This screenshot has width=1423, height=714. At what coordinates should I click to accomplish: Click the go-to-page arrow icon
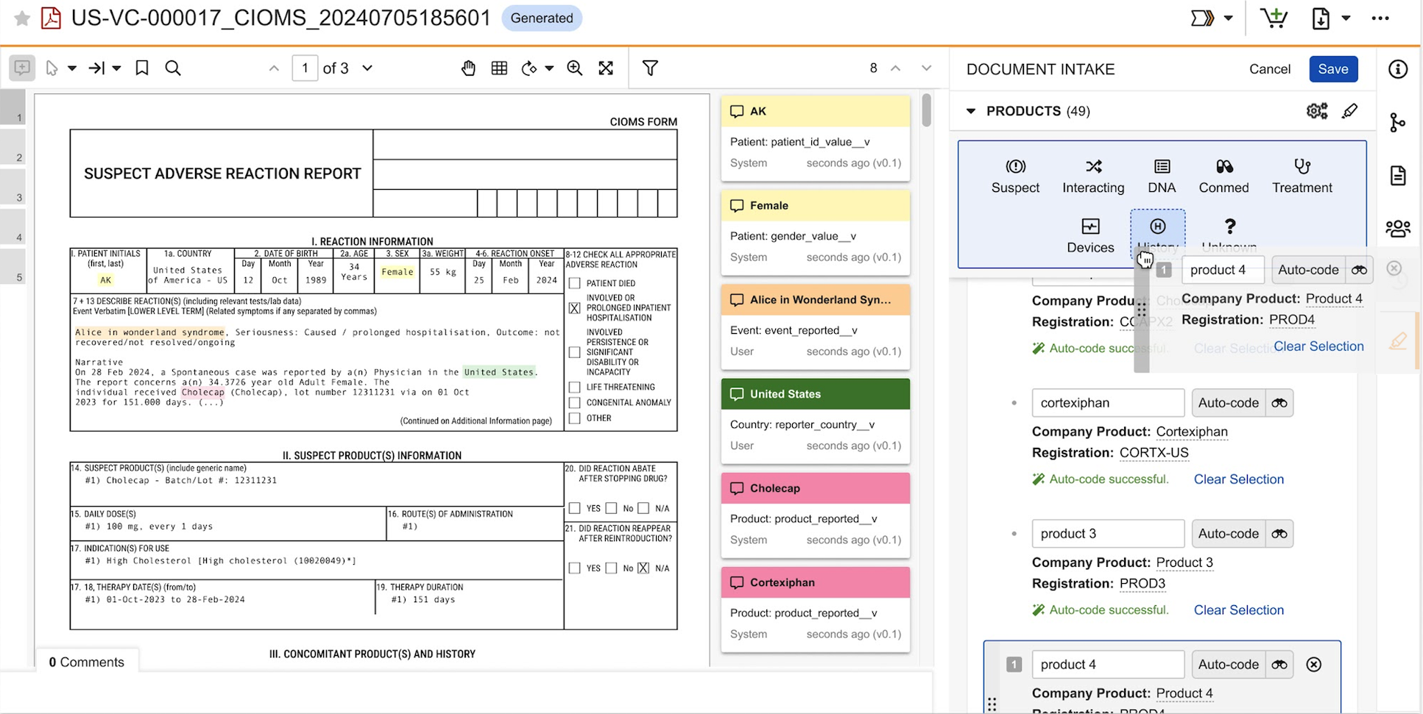pyautogui.click(x=96, y=68)
